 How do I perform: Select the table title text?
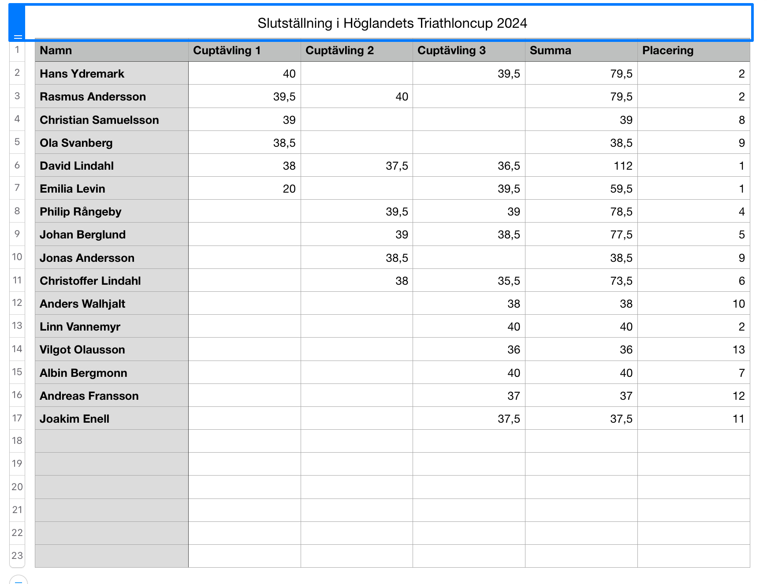point(392,23)
